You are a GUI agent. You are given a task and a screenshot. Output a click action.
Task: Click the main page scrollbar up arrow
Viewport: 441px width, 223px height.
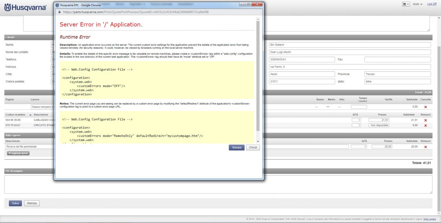tap(439, 18)
